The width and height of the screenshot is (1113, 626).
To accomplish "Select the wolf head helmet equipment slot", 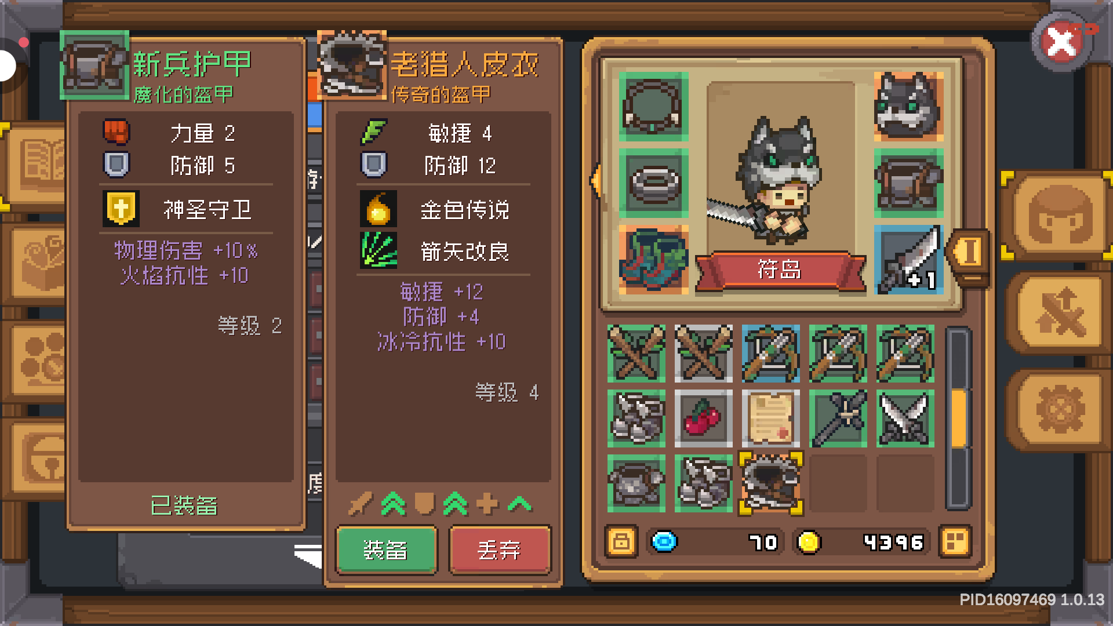I will tap(908, 107).
